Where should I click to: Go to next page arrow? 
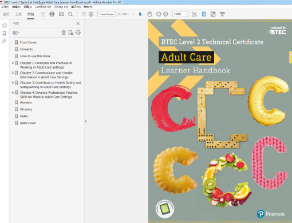pos(91,14)
